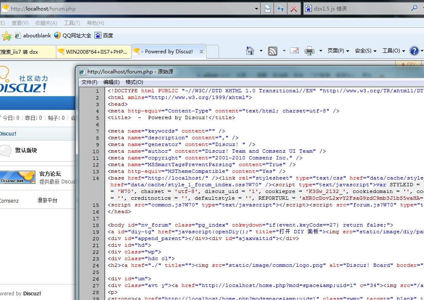Click the 漫游平台 link

47,201
